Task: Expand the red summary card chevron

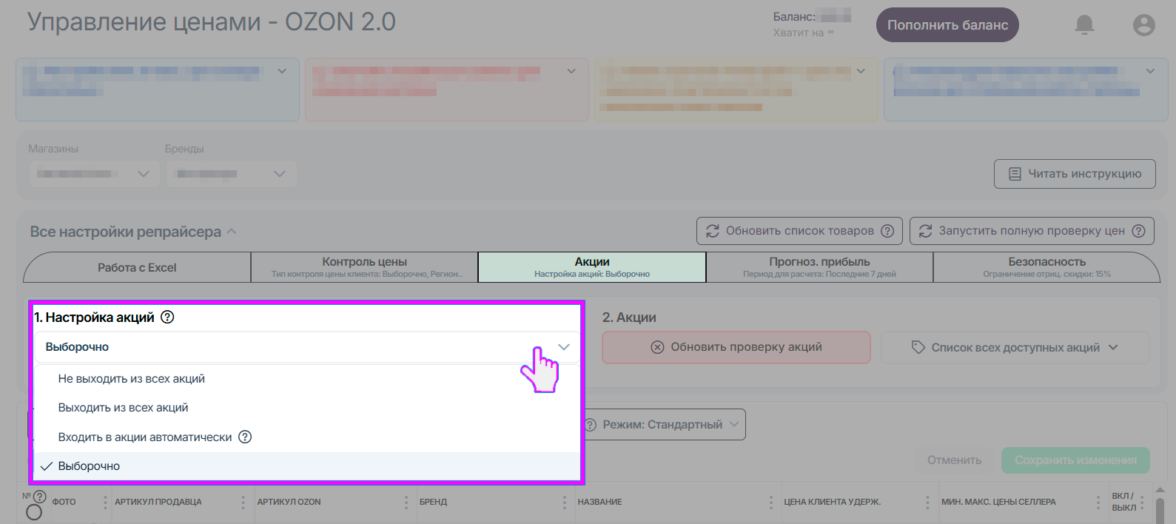Action: point(571,71)
